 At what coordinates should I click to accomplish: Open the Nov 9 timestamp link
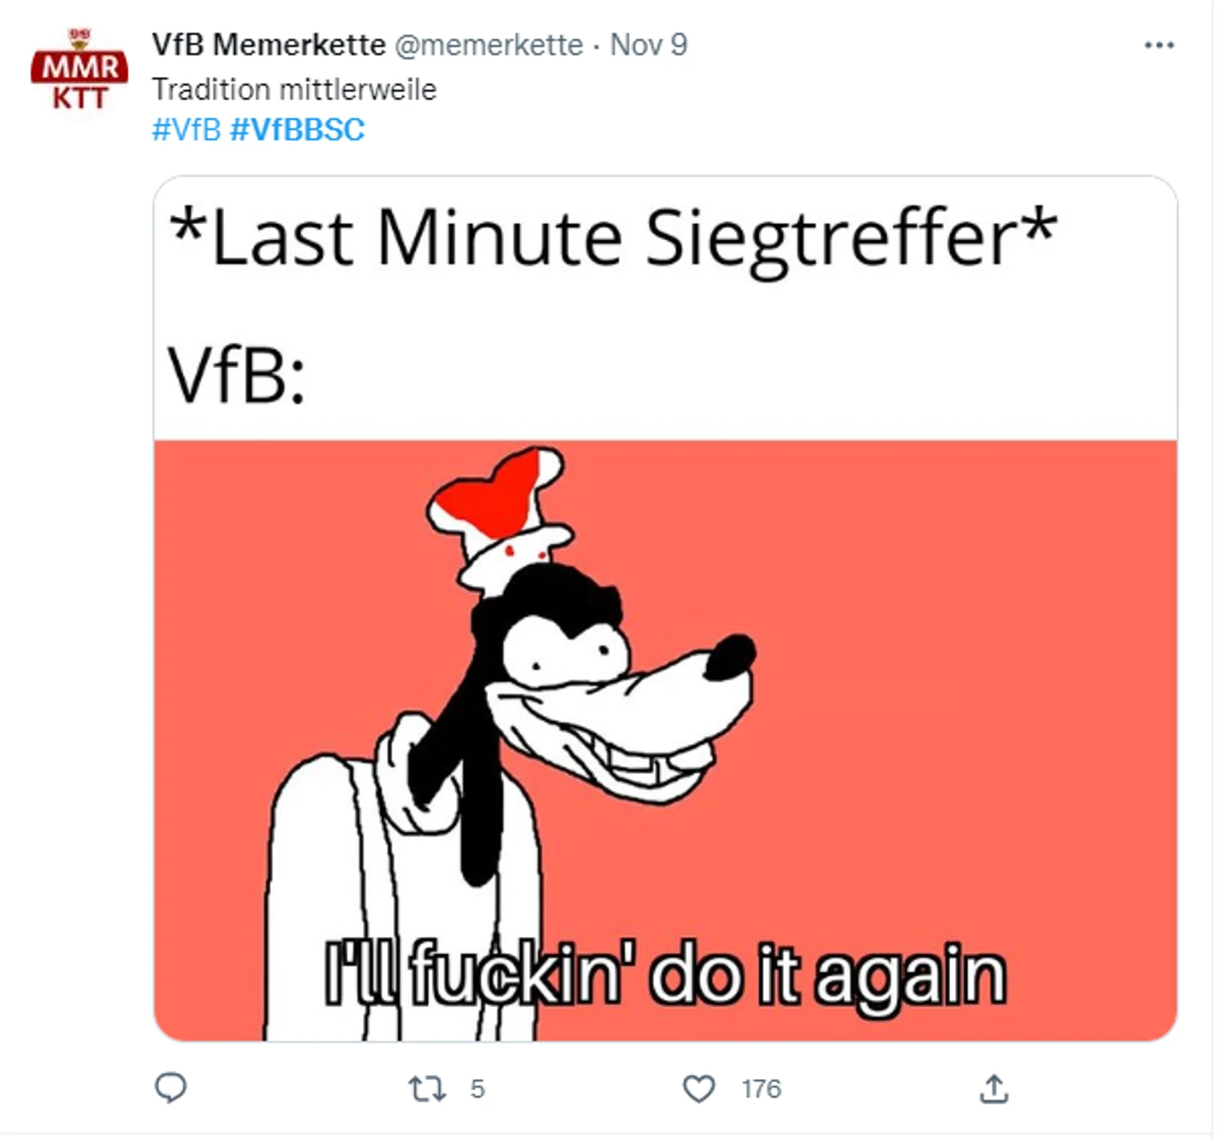click(x=649, y=44)
